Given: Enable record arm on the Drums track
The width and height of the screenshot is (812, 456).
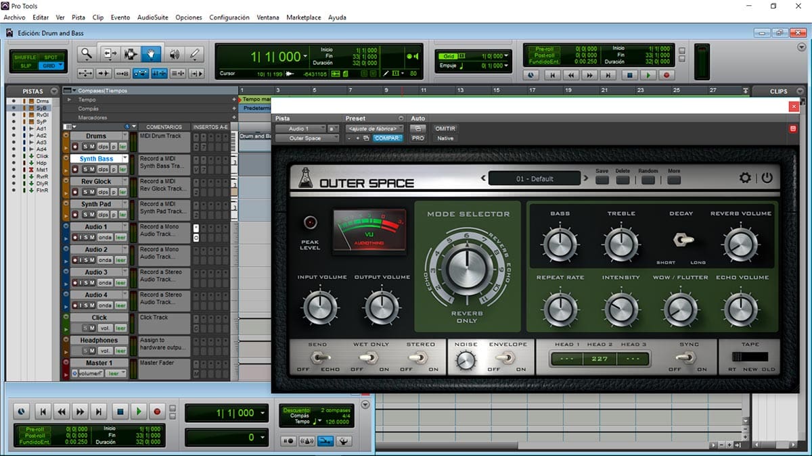Looking at the screenshot, I should (x=76, y=147).
